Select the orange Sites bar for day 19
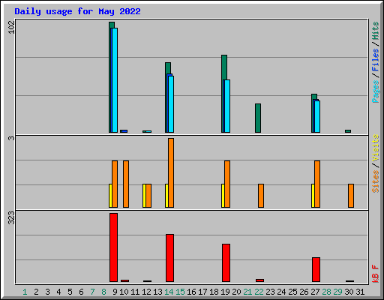 227,184
